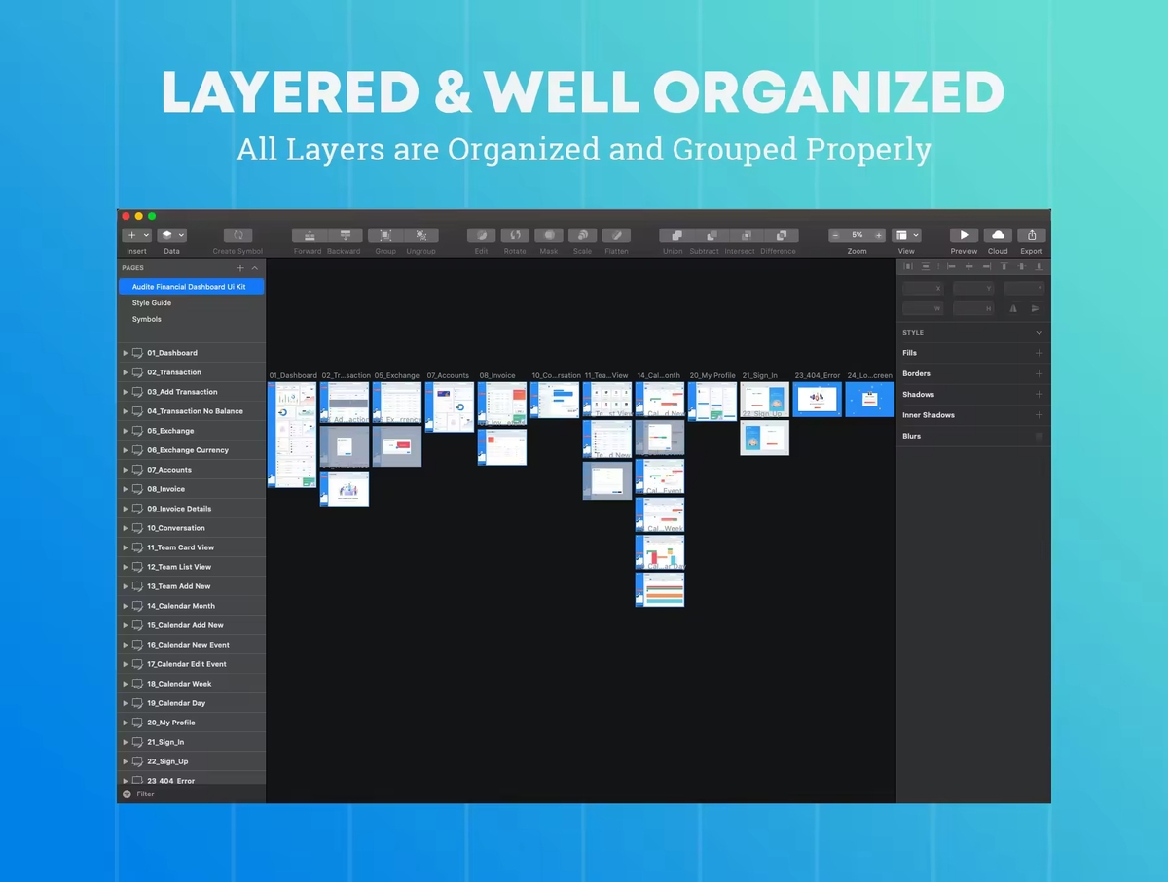Expand the 01_Dashboard artboard layer
This screenshot has width=1168, height=882.
[126, 353]
